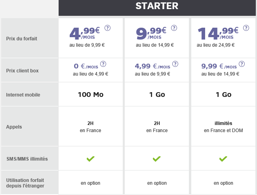Click SMS/MMS checkmark in the 4,99€ plan column
Image resolution: width=257 pixels, height=195 pixels.
pyautogui.click(x=91, y=159)
